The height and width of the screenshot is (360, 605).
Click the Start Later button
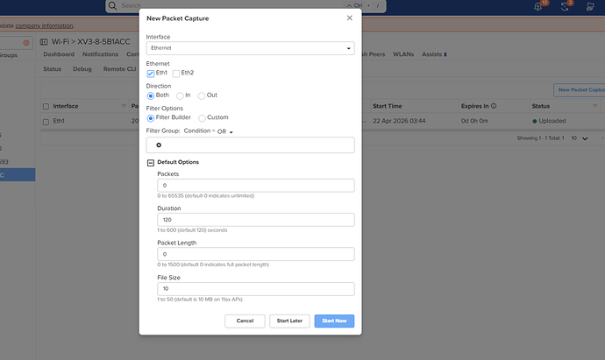[x=289, y=321]
